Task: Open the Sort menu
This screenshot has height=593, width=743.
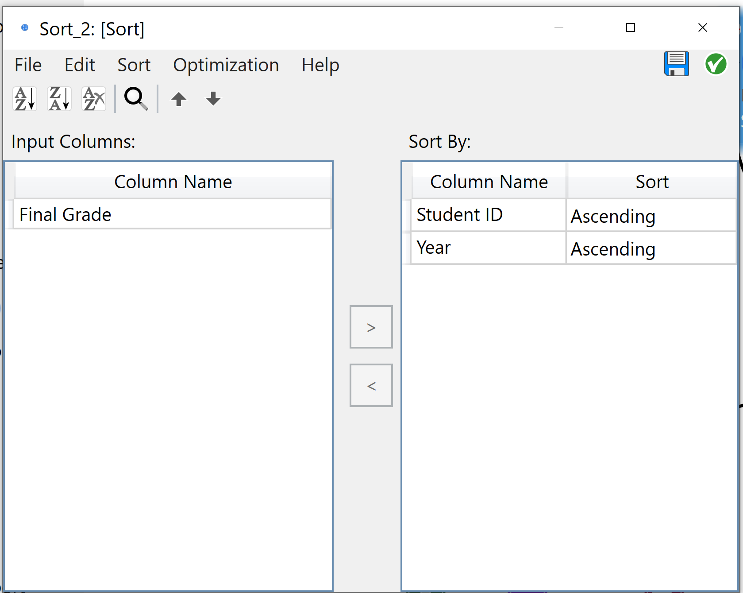Action: pyautogui.click(x=134, y=65)
